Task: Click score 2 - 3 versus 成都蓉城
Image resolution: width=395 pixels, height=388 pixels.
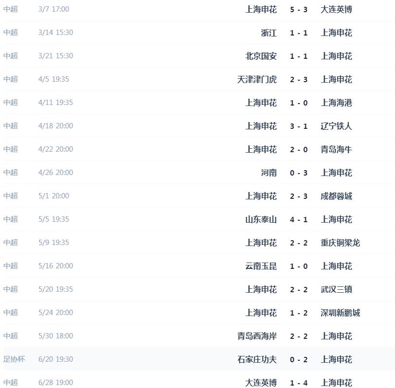Action: [x=299, y=196]
